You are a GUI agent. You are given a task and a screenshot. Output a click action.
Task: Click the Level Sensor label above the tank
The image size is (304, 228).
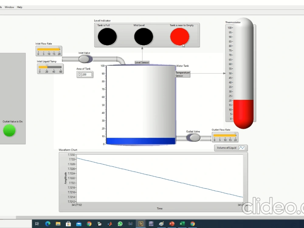click(x=142, y=62)
